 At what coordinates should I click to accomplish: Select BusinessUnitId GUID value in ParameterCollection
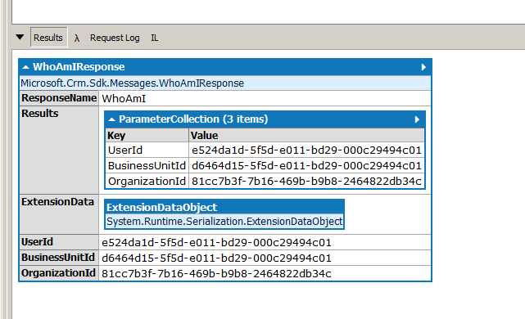[306, 166]
